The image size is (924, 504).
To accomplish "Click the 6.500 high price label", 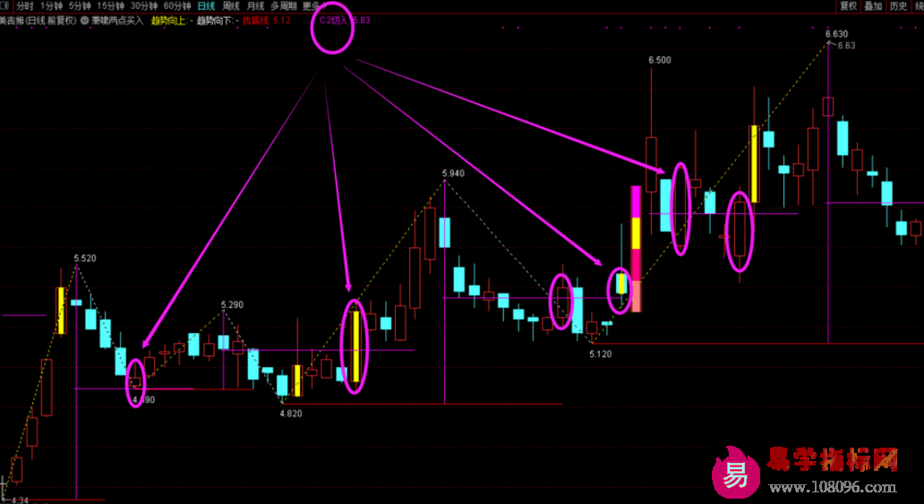I will coord(660,60).
